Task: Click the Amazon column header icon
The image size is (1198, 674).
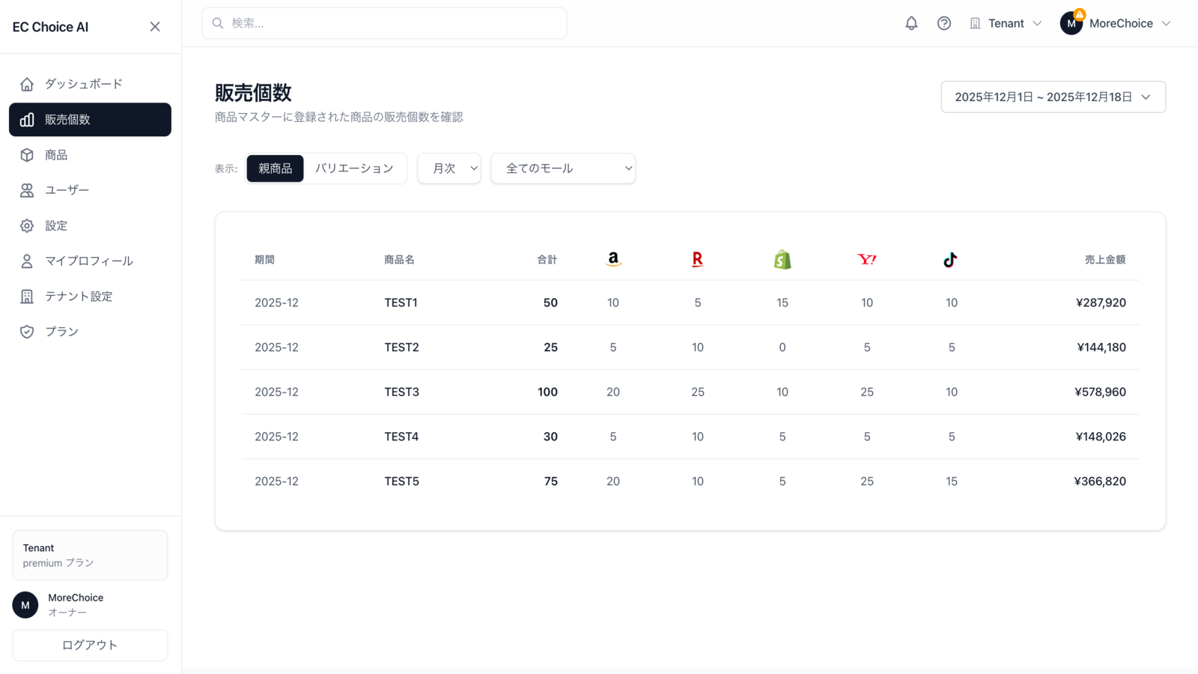Action: [x=613, y=259]
